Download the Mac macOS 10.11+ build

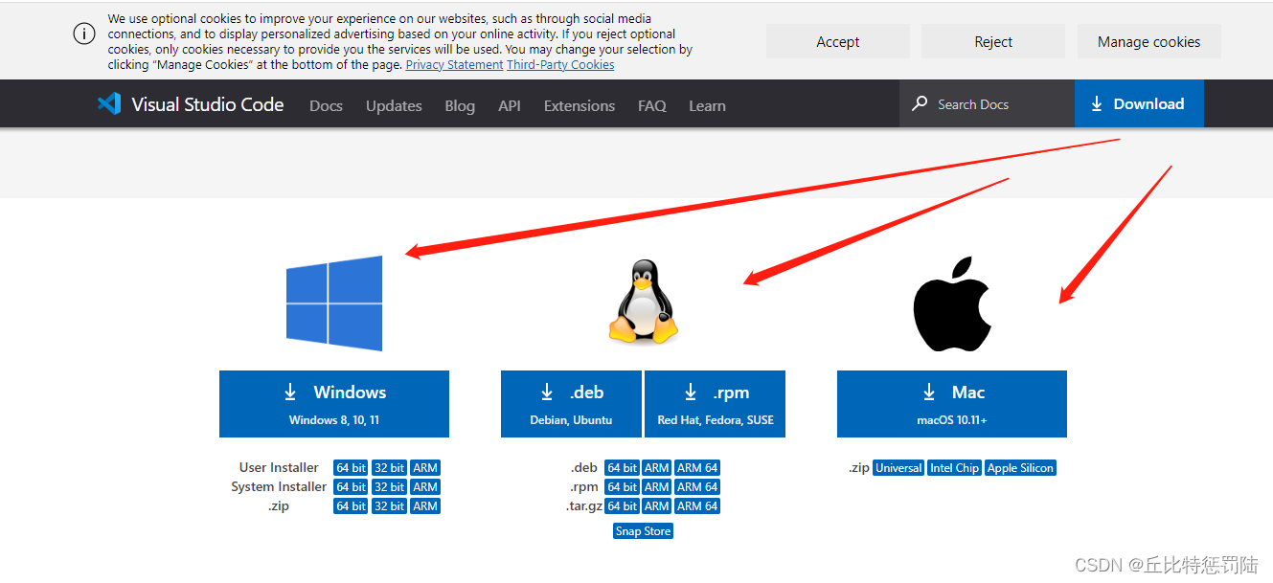[x=951, y=404]
